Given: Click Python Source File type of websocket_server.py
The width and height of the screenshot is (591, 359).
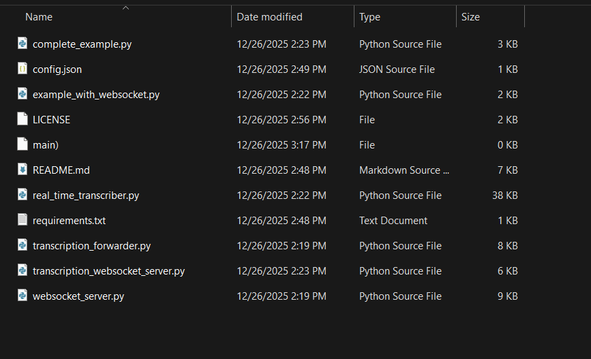Looking at the screenshot, I should coord(400,296).
